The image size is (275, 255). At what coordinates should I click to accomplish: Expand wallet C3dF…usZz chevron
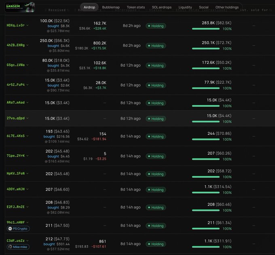pos(27,241)
